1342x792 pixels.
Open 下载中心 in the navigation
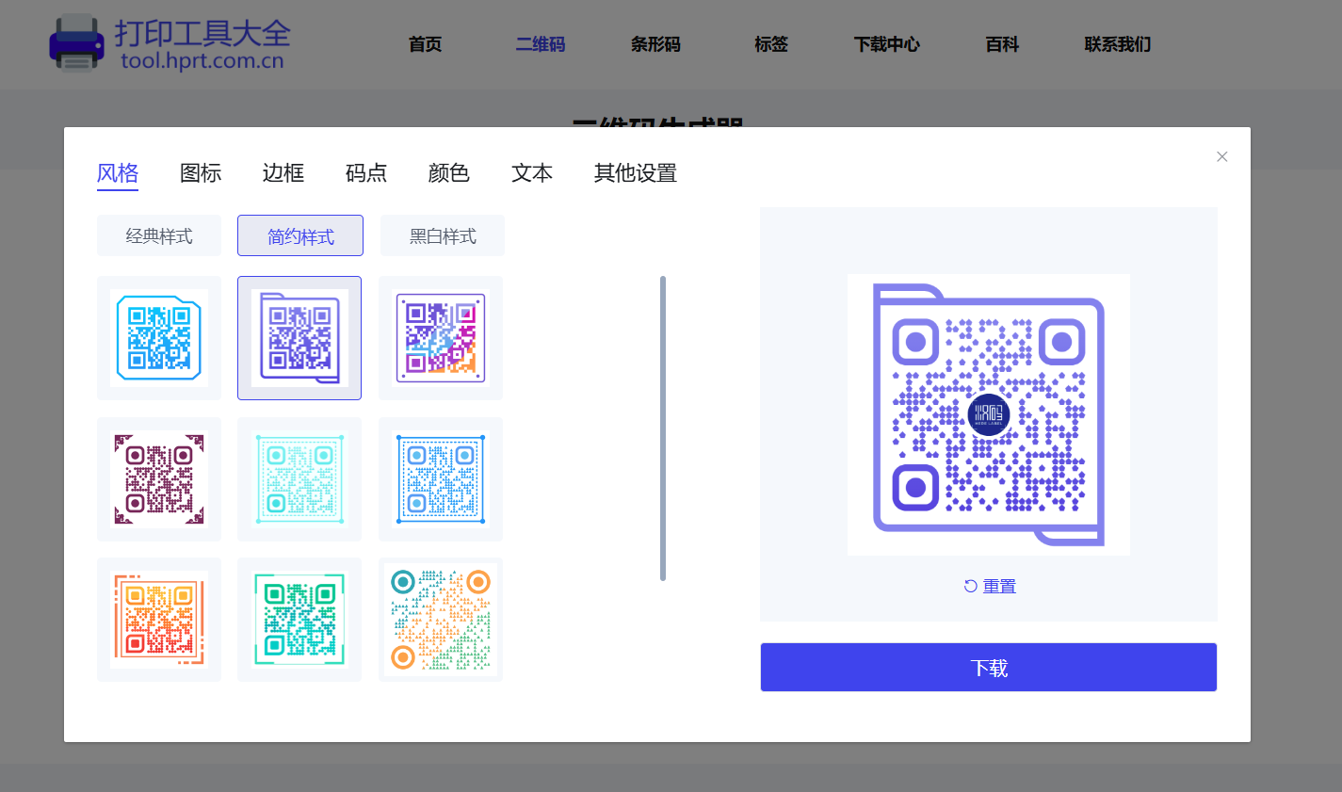(x=887, y=44)
